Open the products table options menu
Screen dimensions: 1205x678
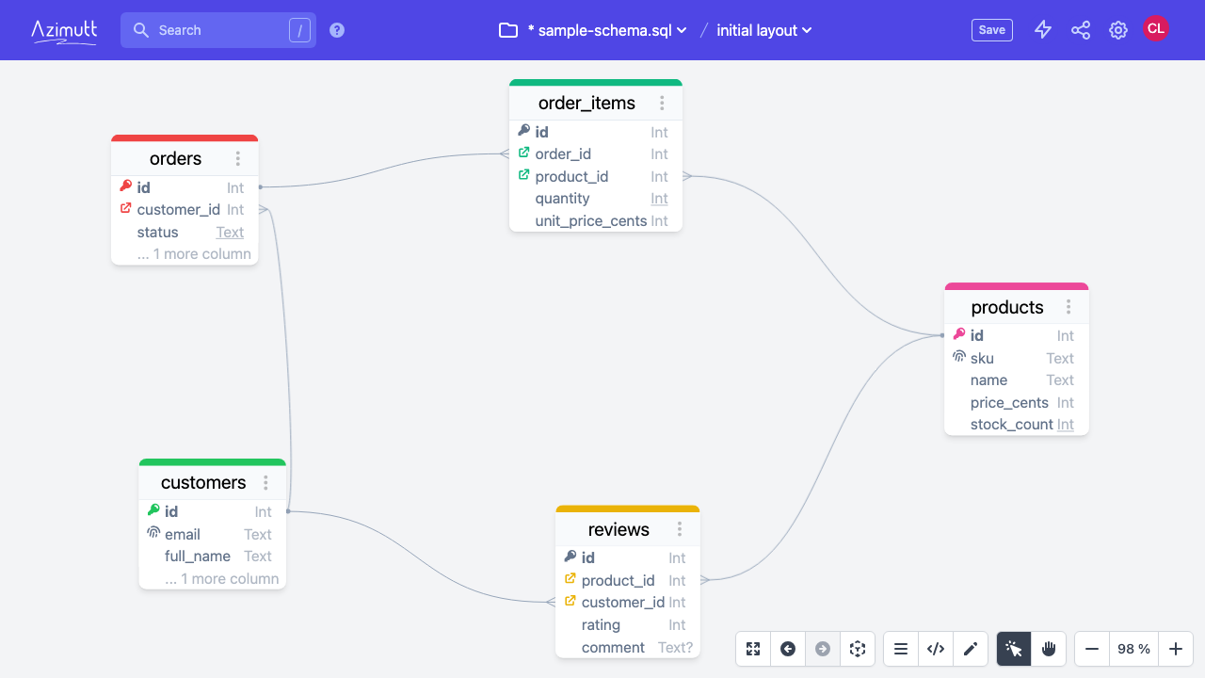pos(1068,307)
